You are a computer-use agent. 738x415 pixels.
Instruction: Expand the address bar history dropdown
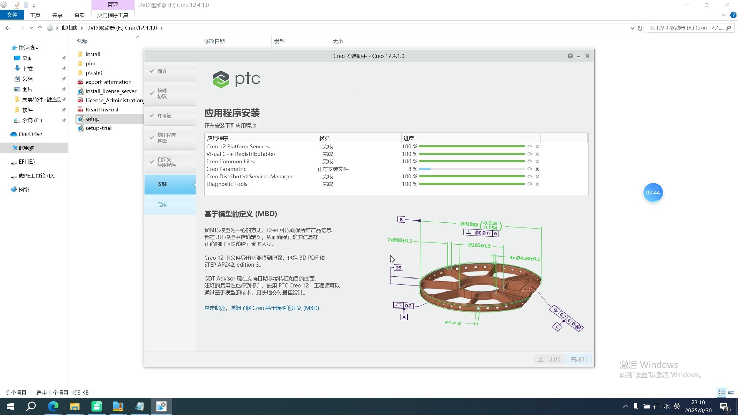[632, 28]
